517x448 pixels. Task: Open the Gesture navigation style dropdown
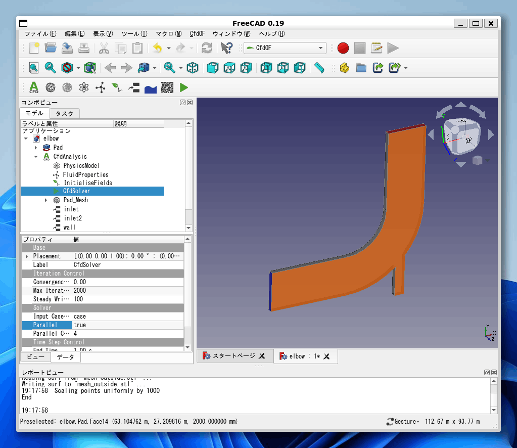(403, 422)
